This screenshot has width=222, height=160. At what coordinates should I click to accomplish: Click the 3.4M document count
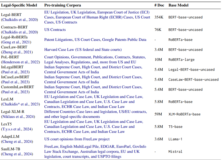pos(159,50)
